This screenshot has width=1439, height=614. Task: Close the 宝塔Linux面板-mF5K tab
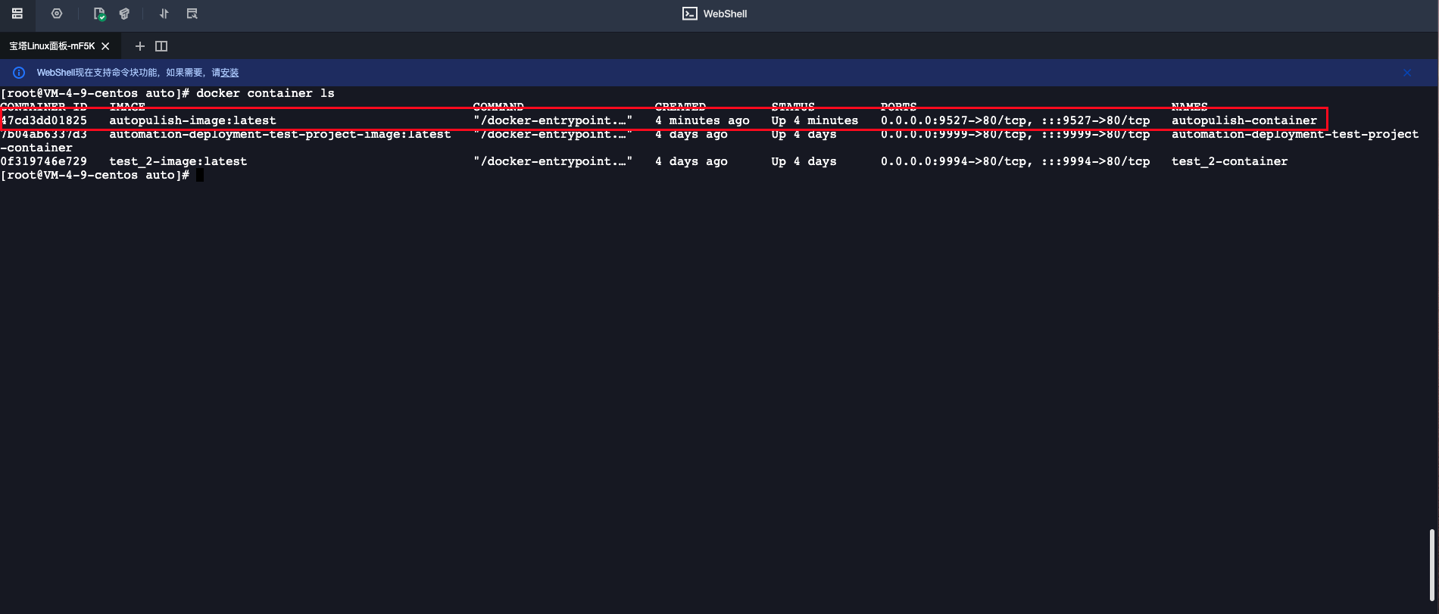coord(105,46)
